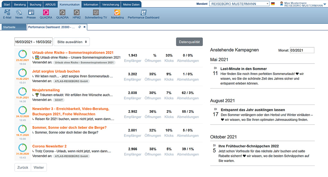Launch the pink QUADRA icon
328x177 pixels.
tap(46, 13)
